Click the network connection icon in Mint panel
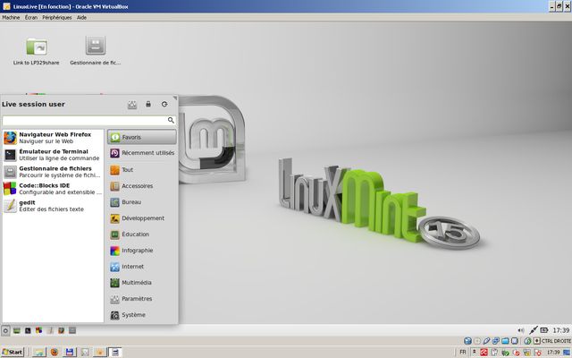572x358 pixels. pyautogui.click(x=533, y=330)
